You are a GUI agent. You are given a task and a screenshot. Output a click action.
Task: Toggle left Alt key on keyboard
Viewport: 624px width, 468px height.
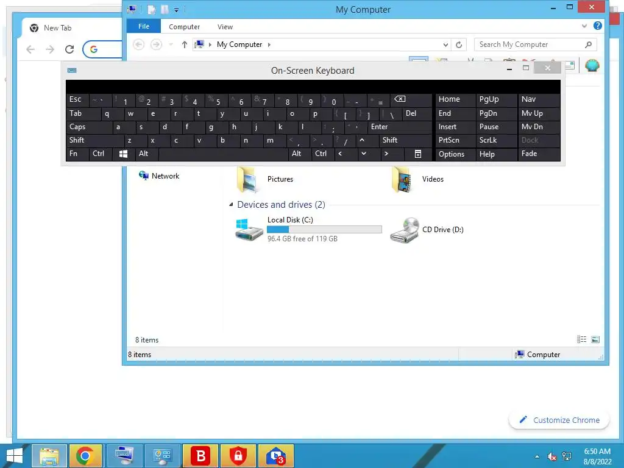coord(146,154)
